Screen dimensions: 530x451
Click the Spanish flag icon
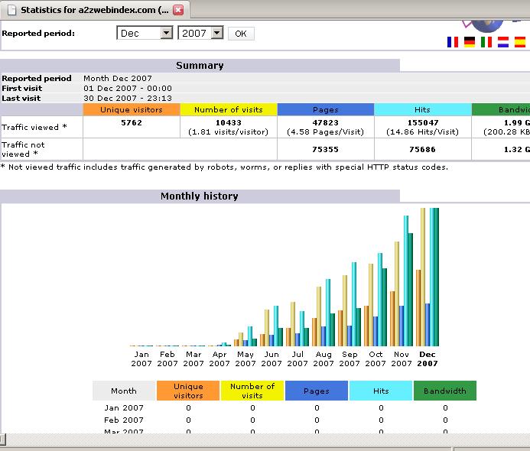click(x=520, y=42)
